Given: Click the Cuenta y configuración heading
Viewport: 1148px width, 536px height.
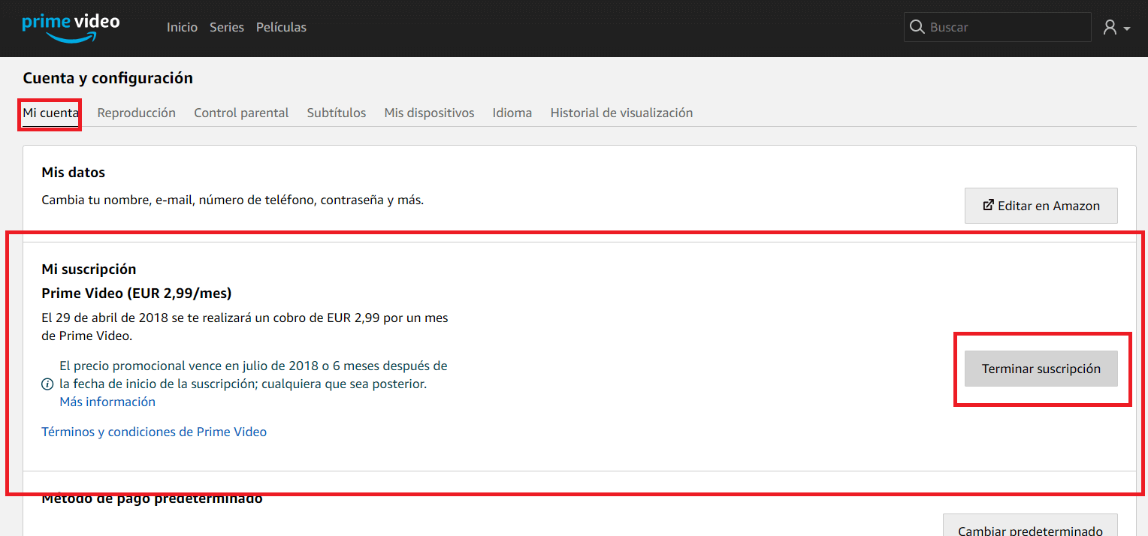Looking at the screenshot, I should tap(107, 78).
